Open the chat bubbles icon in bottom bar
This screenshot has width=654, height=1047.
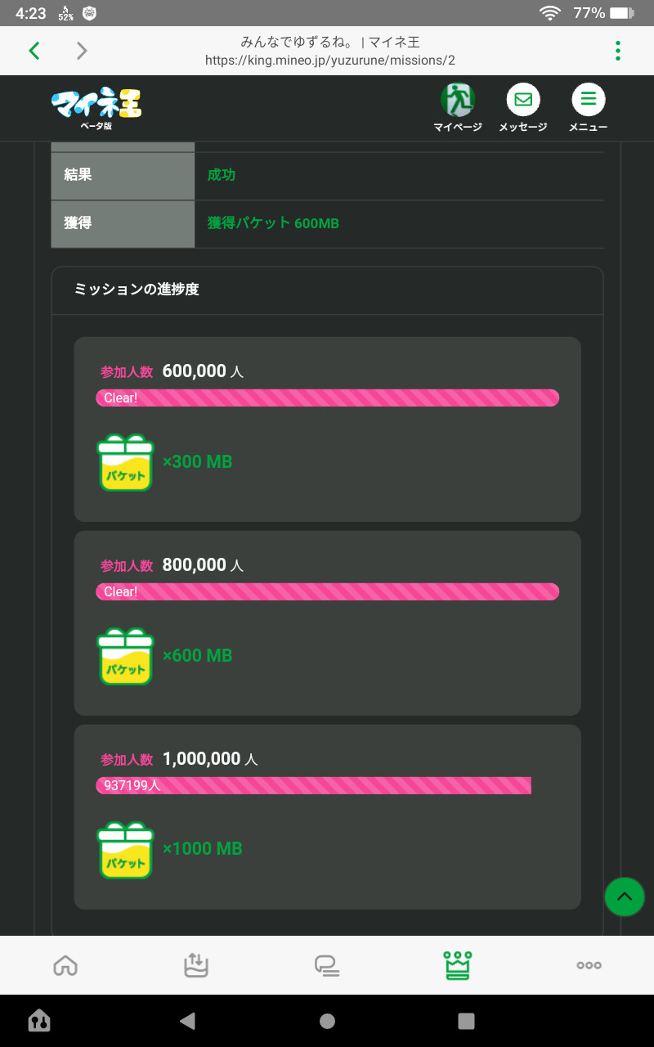[327, 965]
